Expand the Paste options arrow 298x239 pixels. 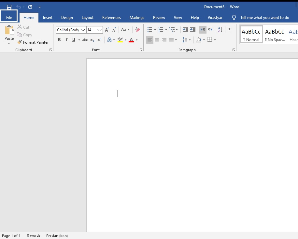tap(9, 44)
